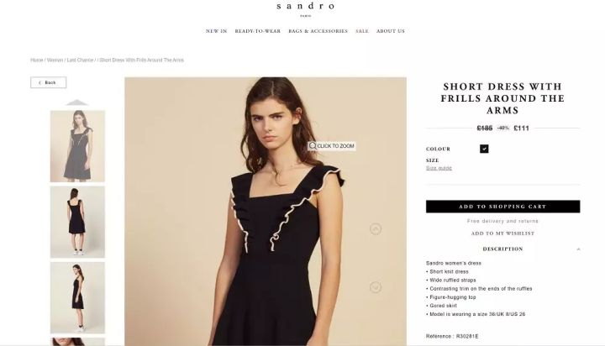The image size is (605, 346).
Task: Add dress to shopping cart
Action: pyautogui.click(x=502, y=207)
